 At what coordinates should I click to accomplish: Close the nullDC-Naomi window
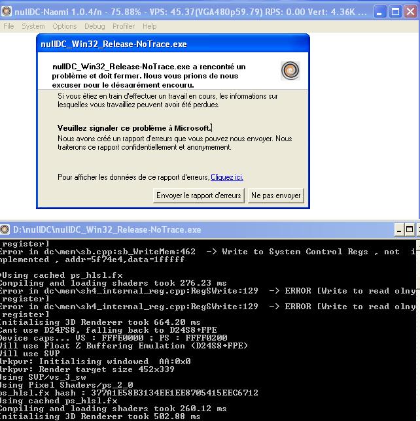coord(411,12)
